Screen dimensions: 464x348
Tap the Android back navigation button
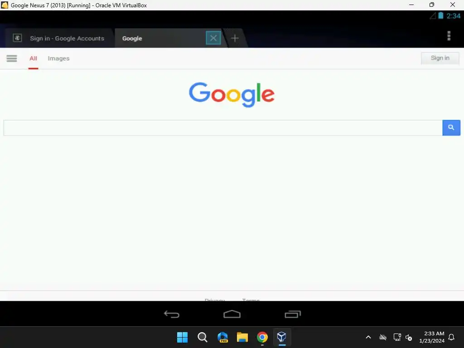click(x=172, y=314)
